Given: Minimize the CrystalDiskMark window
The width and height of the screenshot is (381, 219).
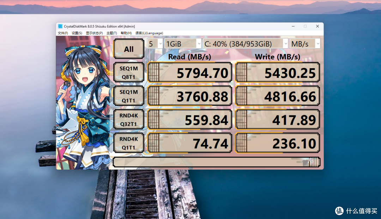Looking at the screenshot, I should [293, 26].
